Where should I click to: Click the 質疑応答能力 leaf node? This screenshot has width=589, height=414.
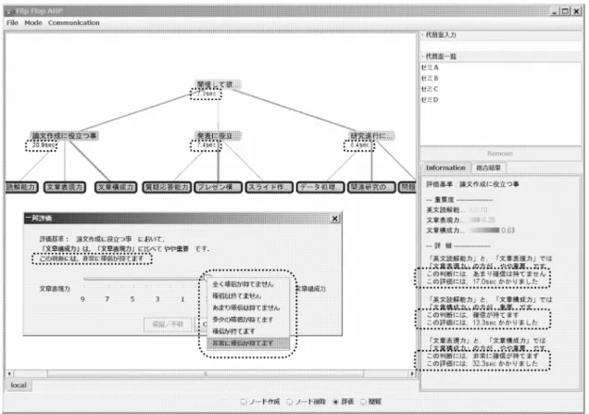point(167,187)
